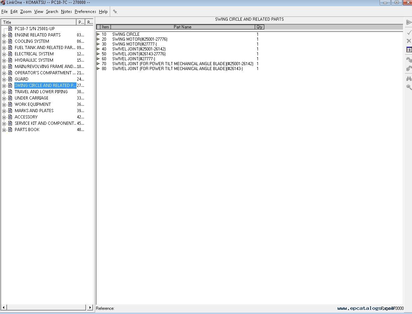Screen dimensions: 412x314
Task: Expand the SWING CIRCLE item 10 arrow
Action: click(x=98, y=34)
